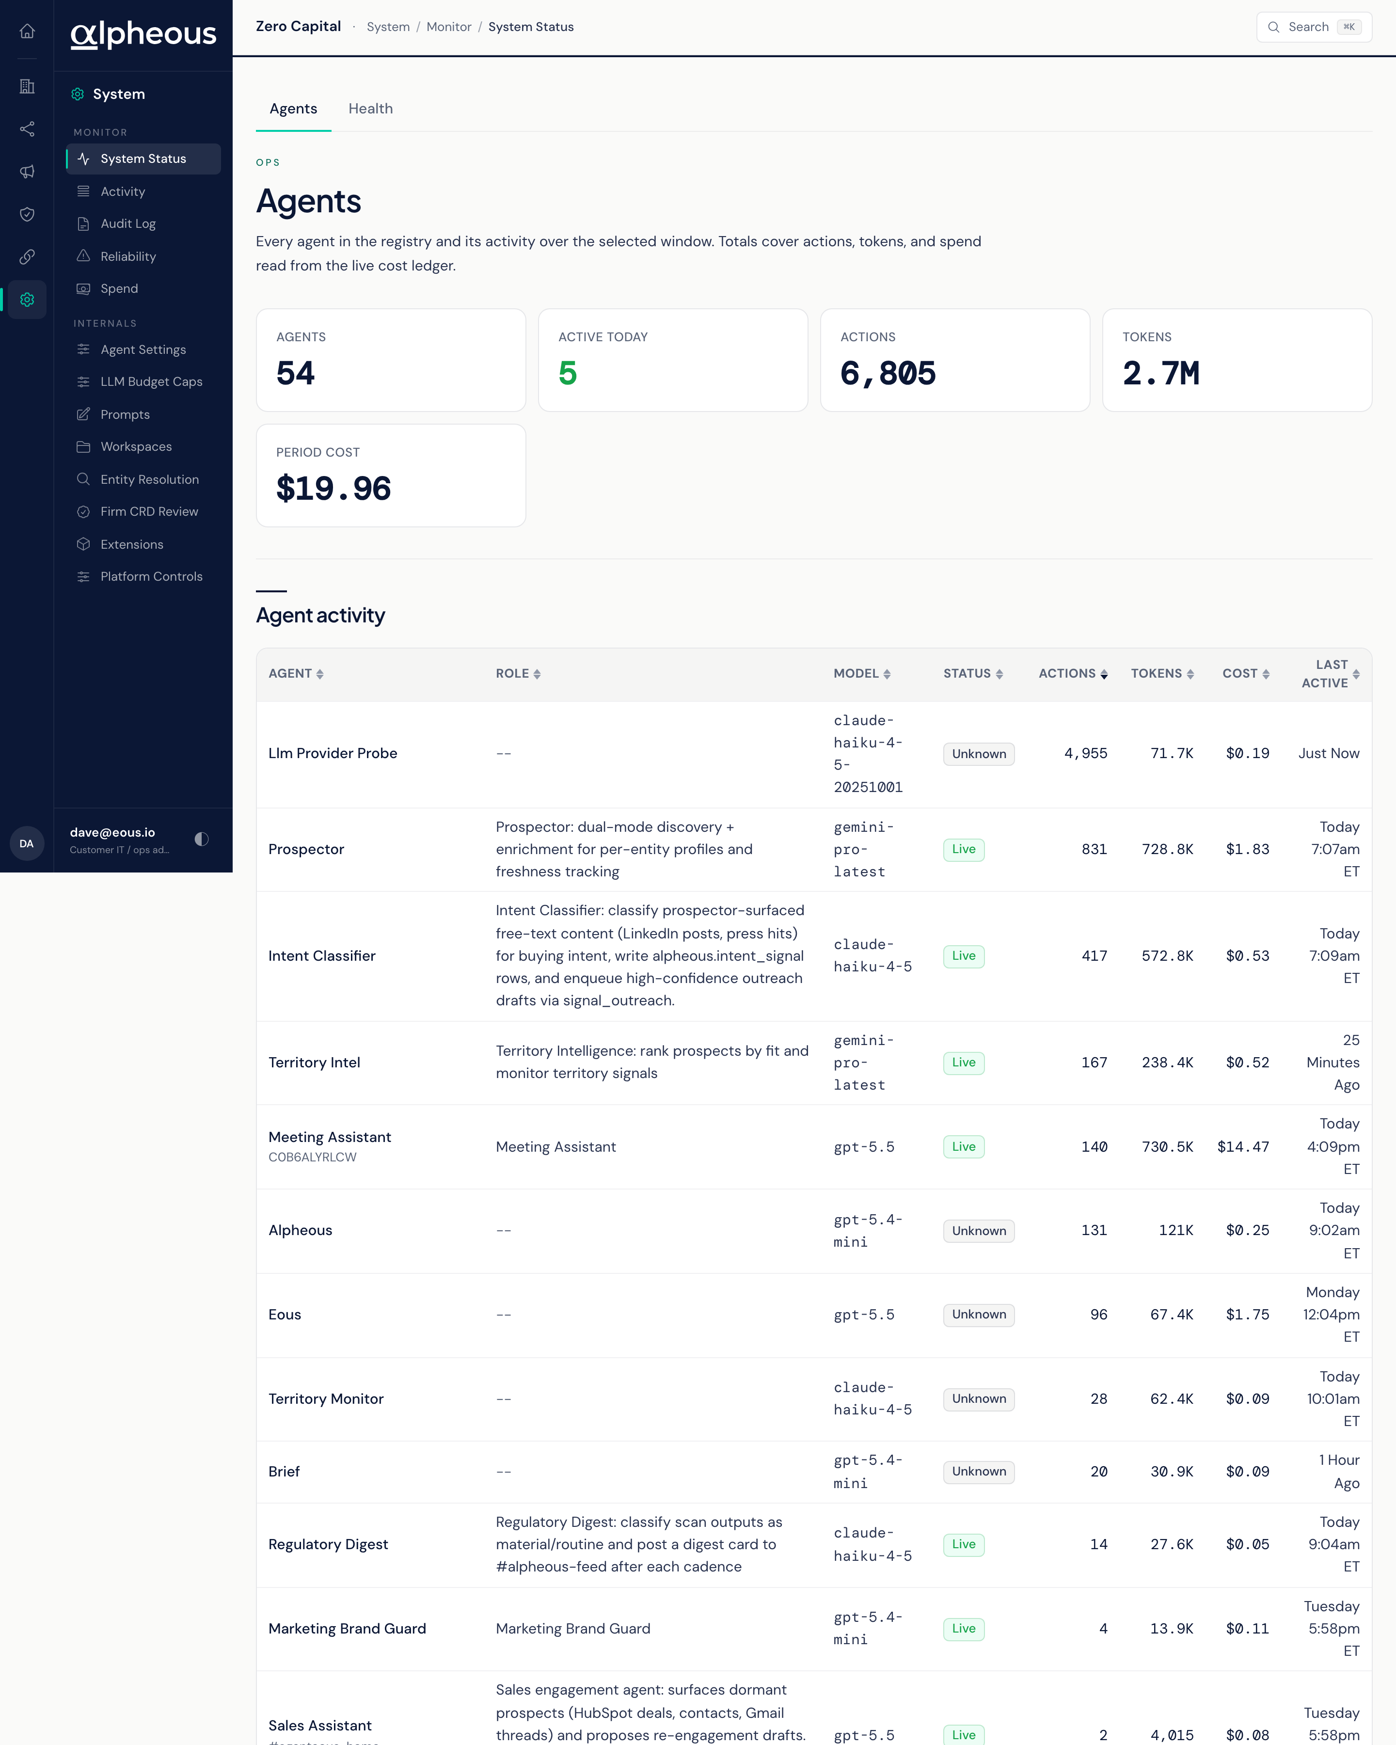Viewport: 1396px width, 1745px height.
Task: Sort the table by Model column
Action: 862,673
